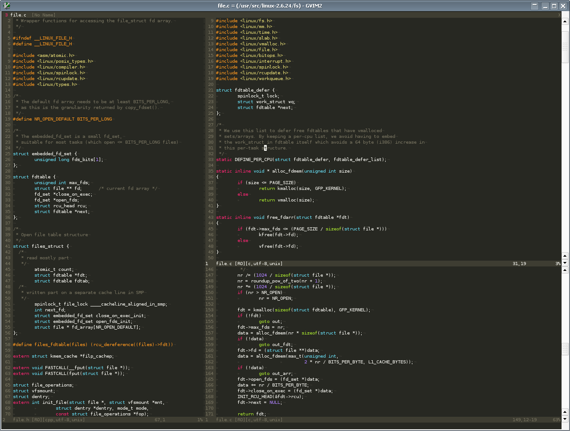Image resolution: width=570 pixels, height=431 pixels.
Task: Click the upper pane scrollbar thumb
Action: [565, 47]
